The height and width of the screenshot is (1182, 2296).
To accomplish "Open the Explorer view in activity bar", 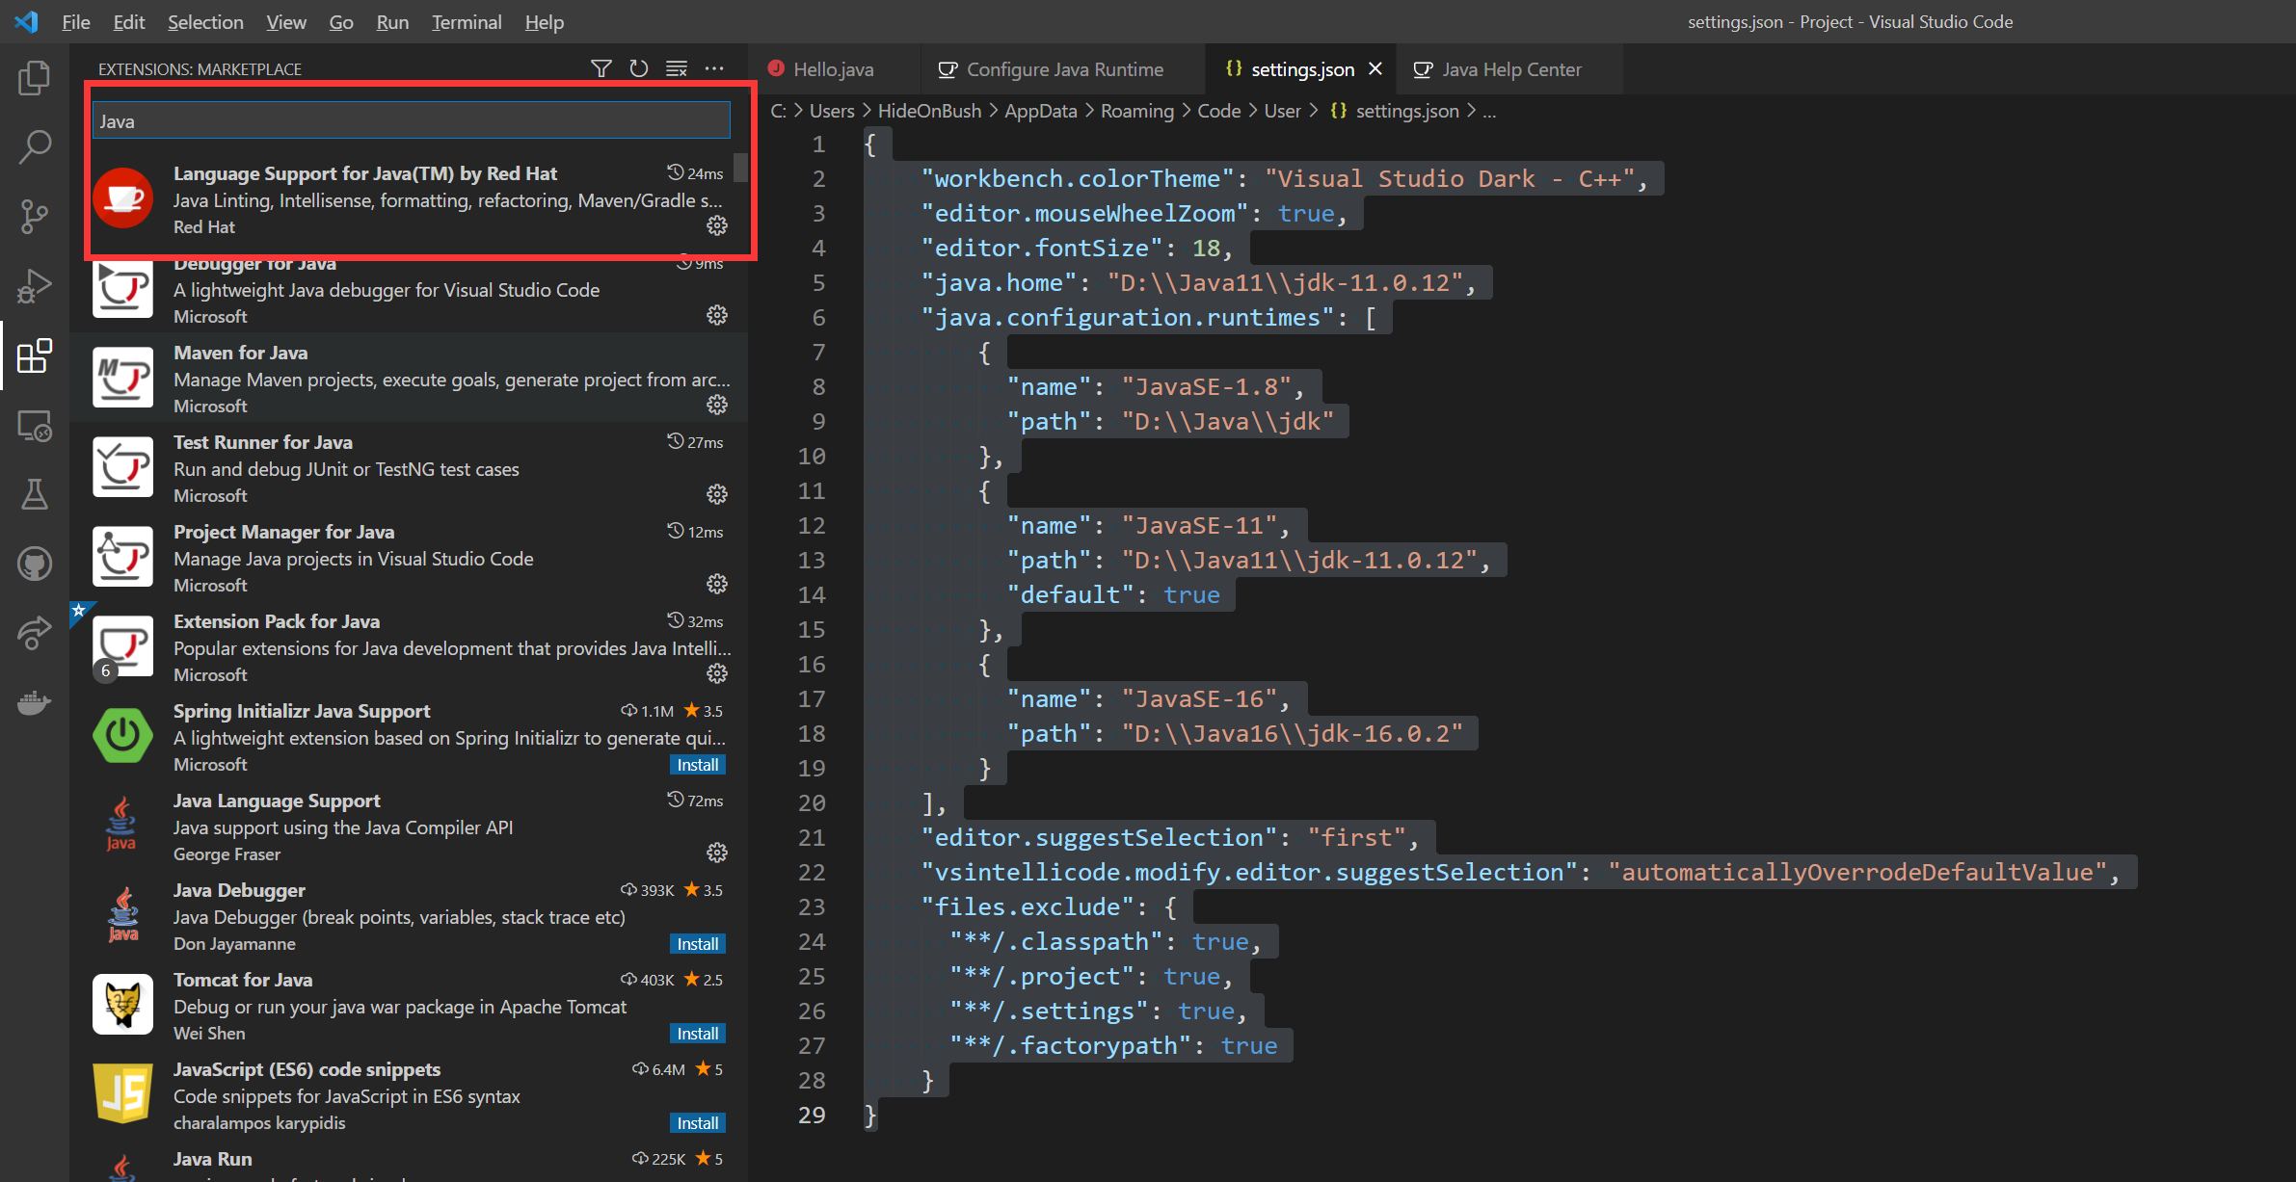I will click(x=35, y=79).
